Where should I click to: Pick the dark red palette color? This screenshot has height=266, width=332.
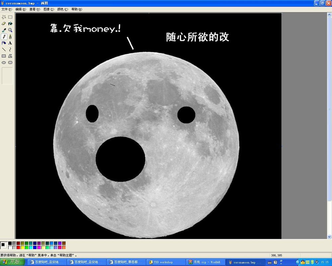(x=18, y=243)
